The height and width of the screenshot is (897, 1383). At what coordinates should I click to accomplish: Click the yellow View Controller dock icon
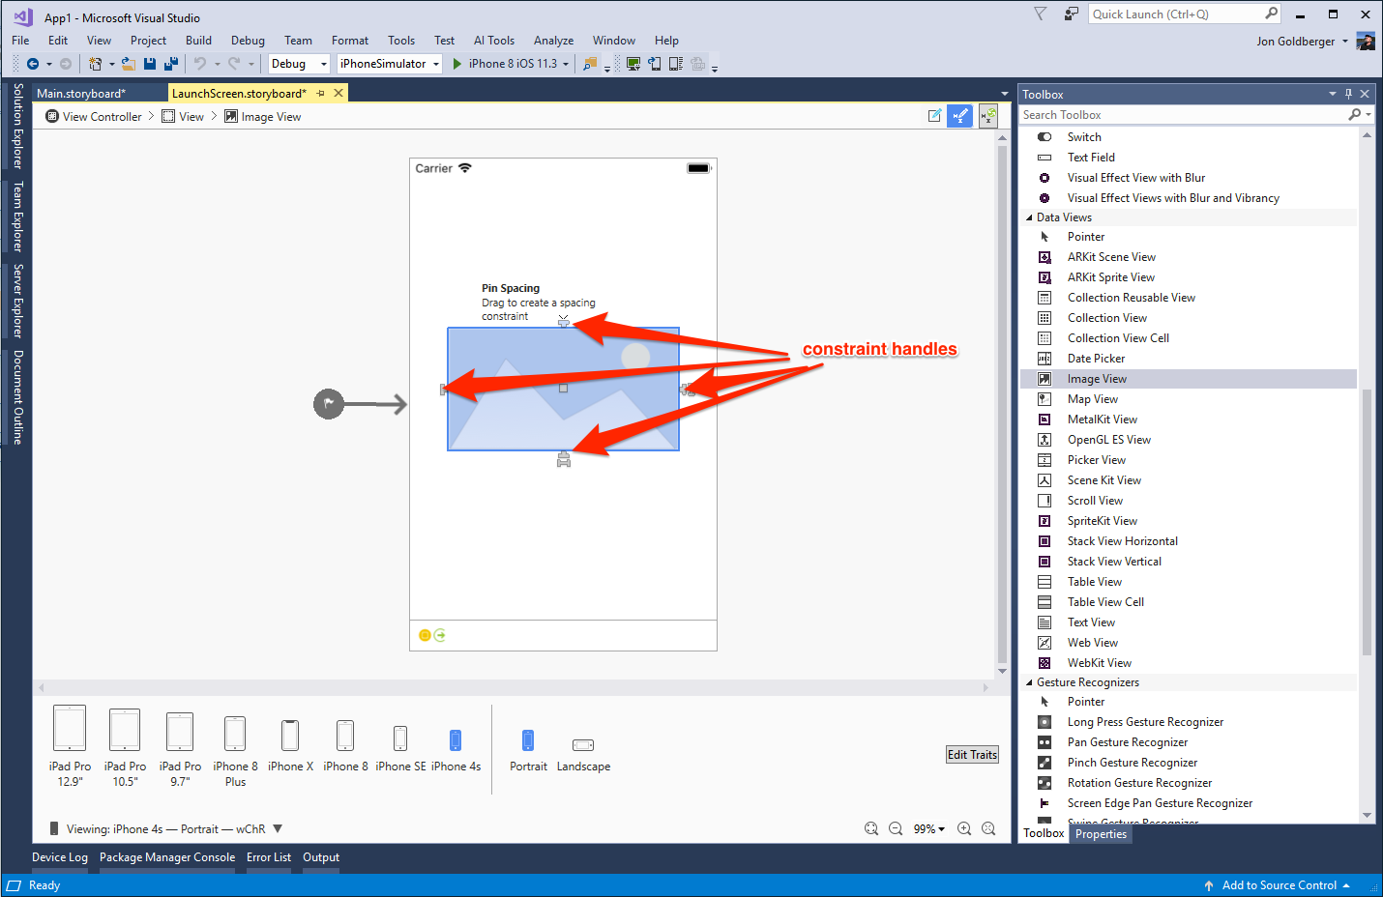point(425,635)
